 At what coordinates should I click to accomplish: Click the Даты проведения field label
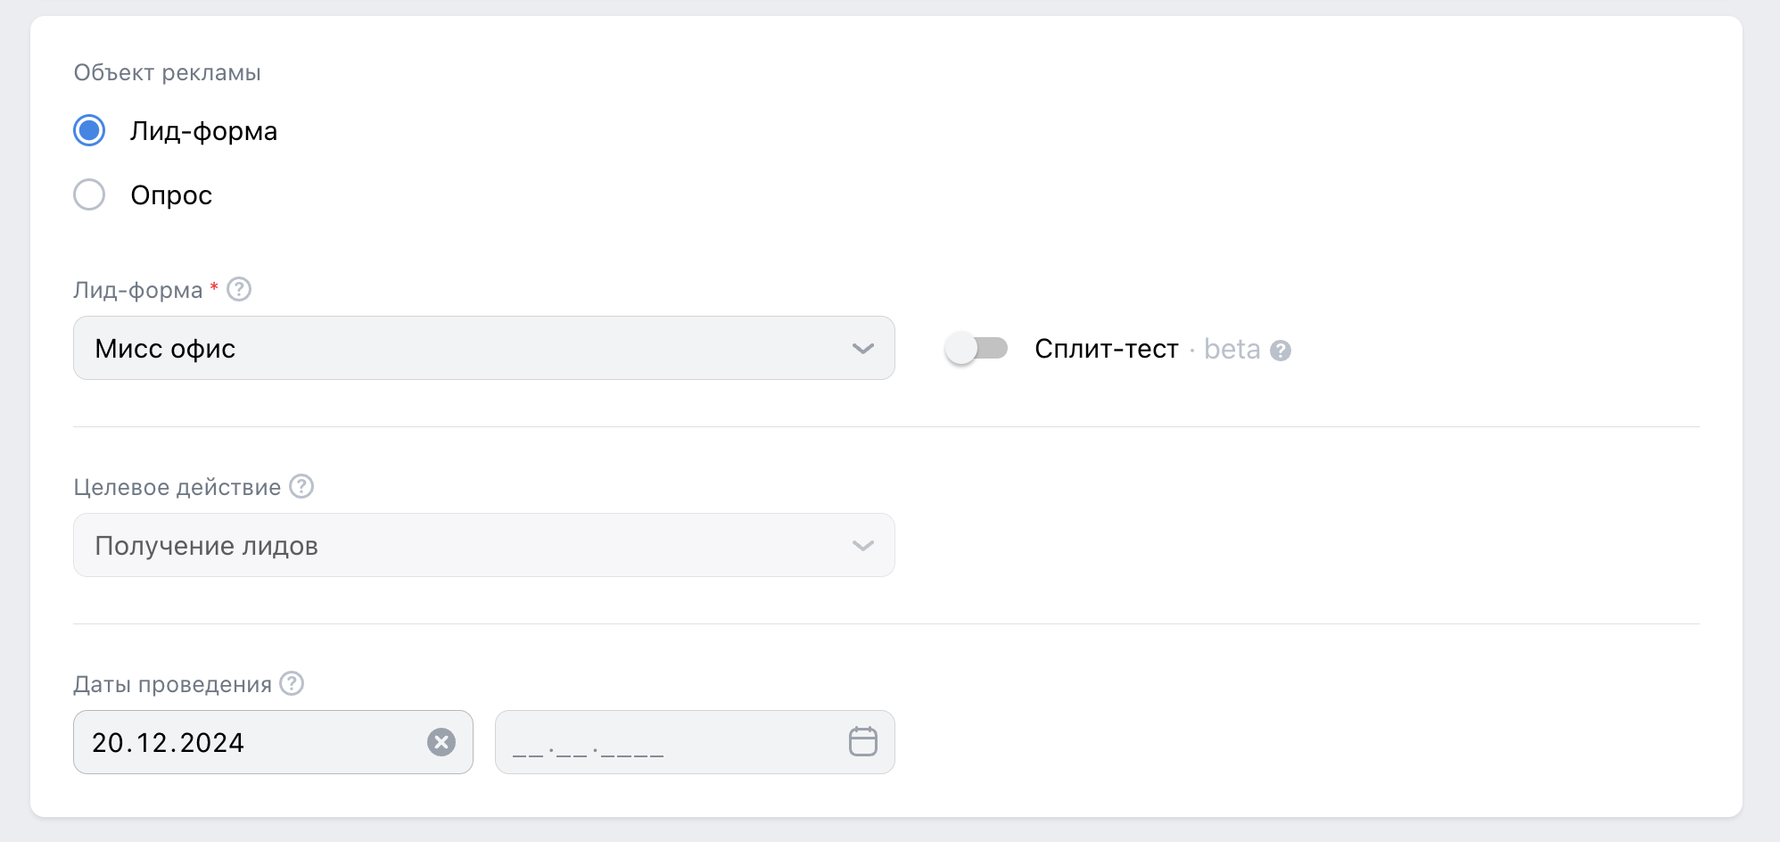172,684
